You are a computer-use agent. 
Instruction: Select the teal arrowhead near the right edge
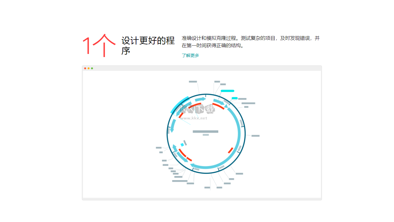226,105
